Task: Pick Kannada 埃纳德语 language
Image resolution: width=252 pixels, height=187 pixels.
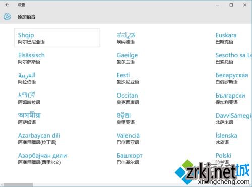Action: tap(156, 38)
